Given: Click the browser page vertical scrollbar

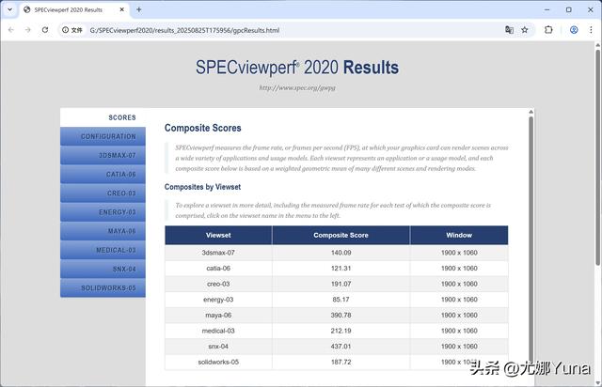Looking at the screenshot, I should tap(598, 157).
